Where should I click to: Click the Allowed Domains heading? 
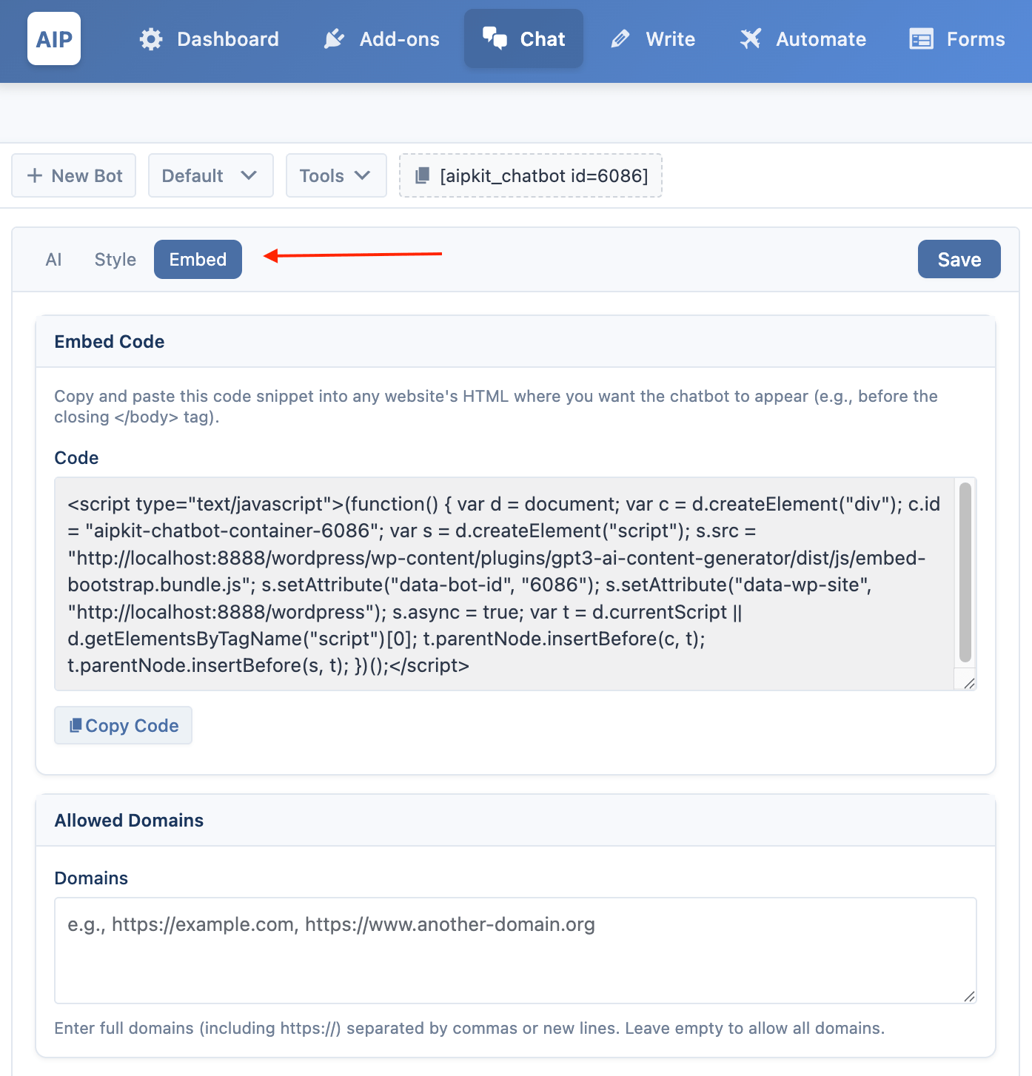(x=129, y=821)
